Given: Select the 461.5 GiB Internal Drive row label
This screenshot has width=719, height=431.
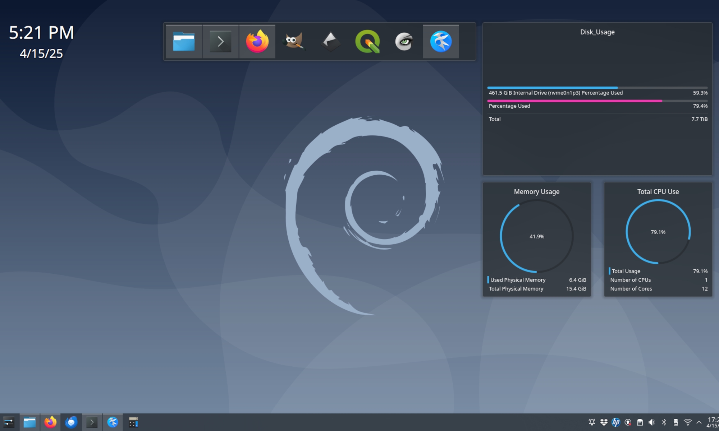Looking at the screenshot, I should (555, 93).
